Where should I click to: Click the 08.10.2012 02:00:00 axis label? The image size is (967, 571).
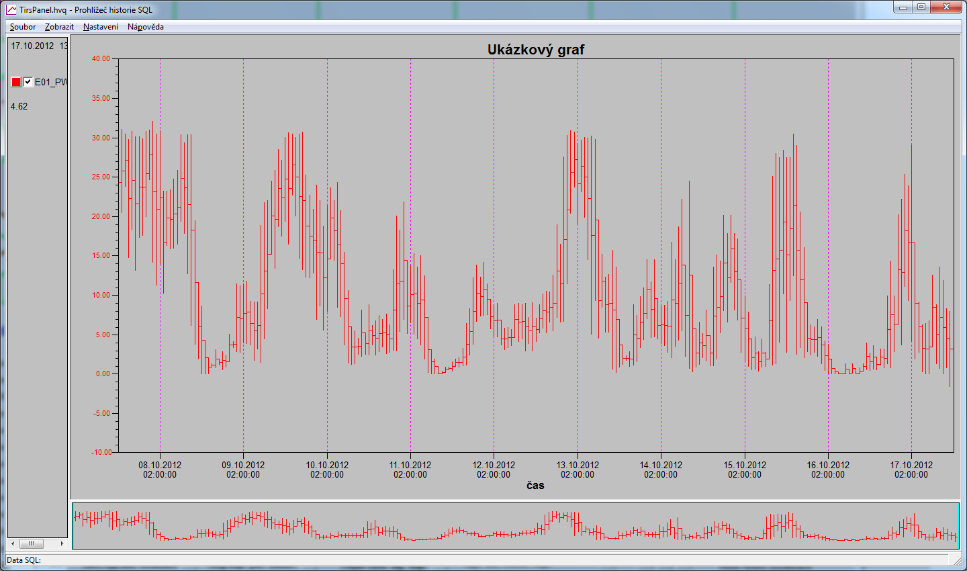[160, 470]
